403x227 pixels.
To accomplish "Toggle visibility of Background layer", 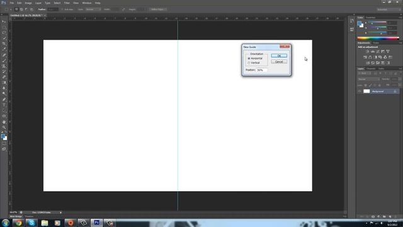I will pos(360,91).
